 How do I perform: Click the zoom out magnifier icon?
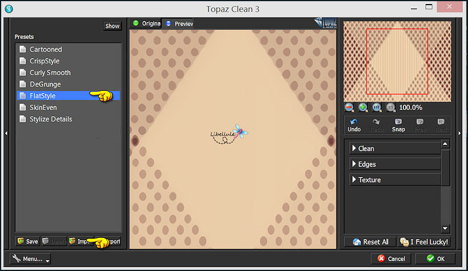(x=349, y=108)
